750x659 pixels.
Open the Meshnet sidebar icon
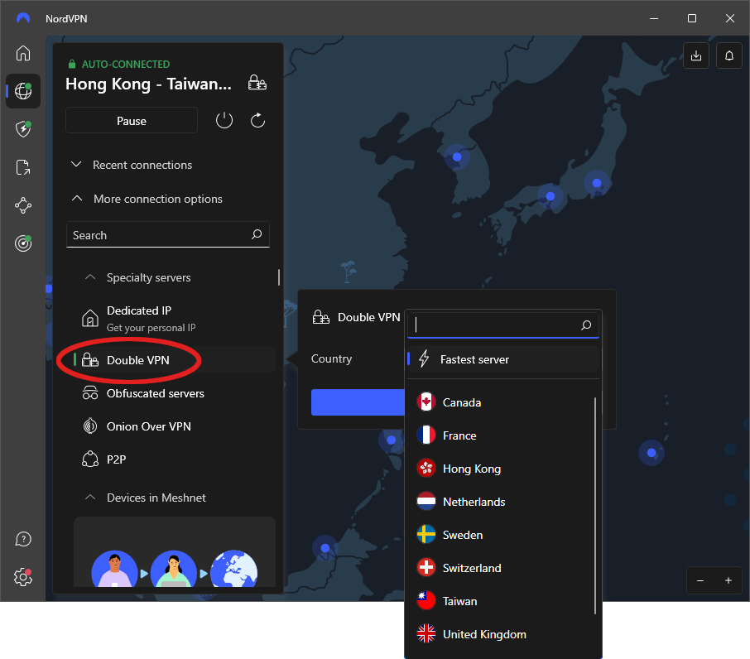tap(23, 205)
